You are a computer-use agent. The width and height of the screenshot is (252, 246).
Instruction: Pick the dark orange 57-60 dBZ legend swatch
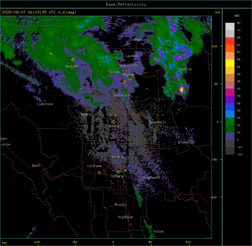[230, 48]
